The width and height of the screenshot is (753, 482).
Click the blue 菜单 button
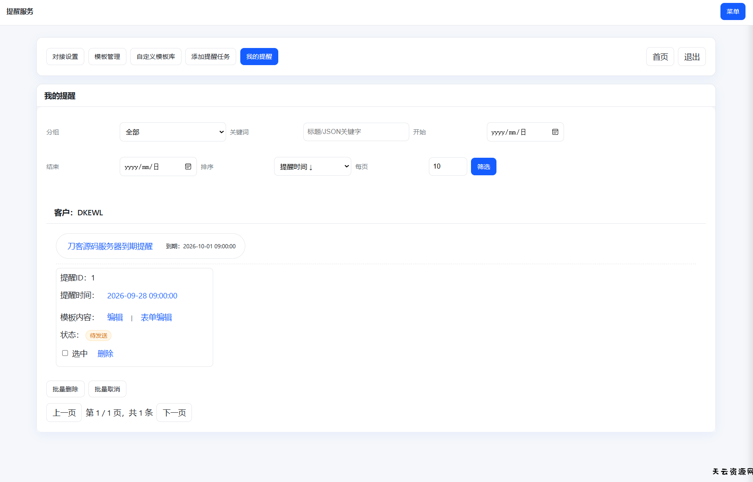tap(732, 12)
